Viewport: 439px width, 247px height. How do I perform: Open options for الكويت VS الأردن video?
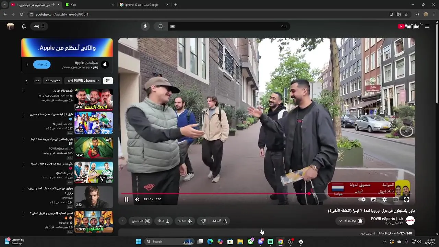pos(23,92)
